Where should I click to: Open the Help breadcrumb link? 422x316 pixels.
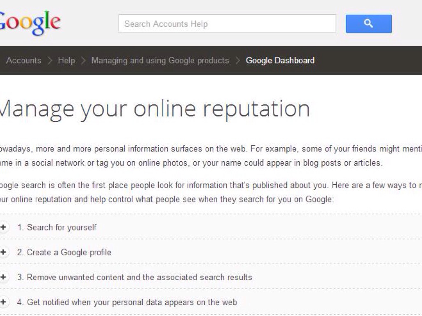(66, 60)
